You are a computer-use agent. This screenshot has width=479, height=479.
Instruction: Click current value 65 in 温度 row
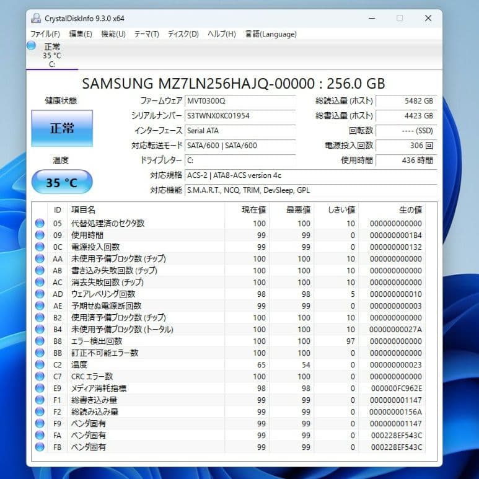(x=261, y=365)
